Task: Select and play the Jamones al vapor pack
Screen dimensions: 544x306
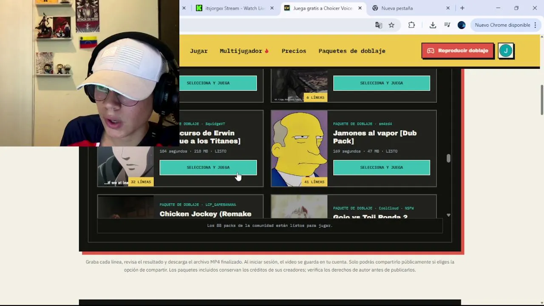Action: click(x=382, y=167)
